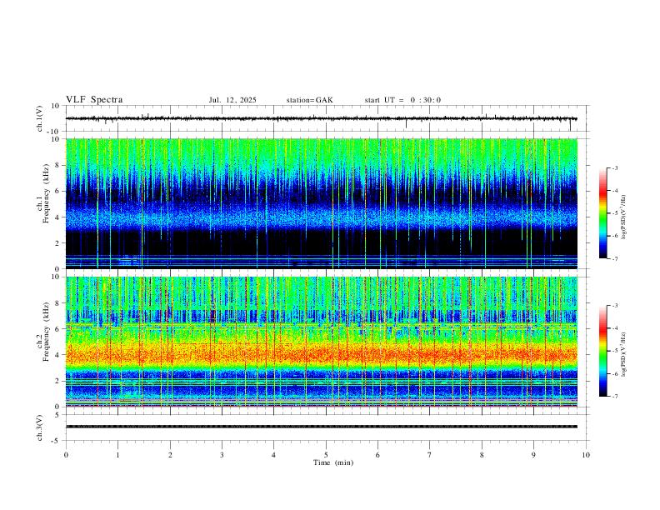Click the ch.1 PSD color scale bar
The height and width of the screenshot is (510, 660).
(602, 213)
